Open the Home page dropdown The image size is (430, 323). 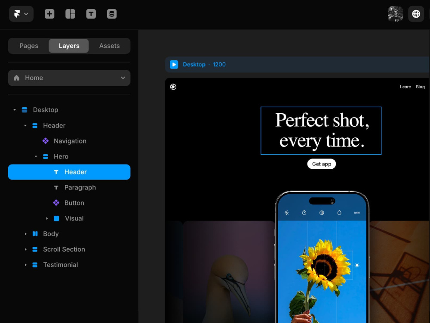[69, 78]
